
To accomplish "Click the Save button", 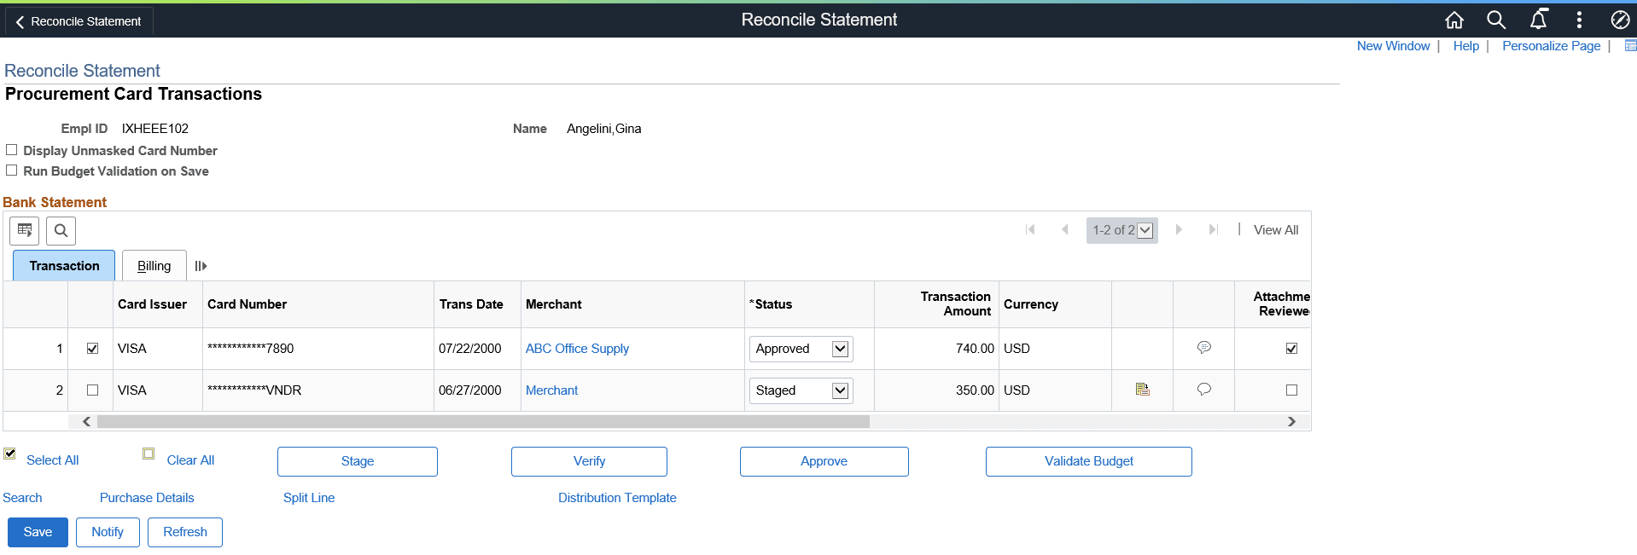I will [x=38, y=532].
